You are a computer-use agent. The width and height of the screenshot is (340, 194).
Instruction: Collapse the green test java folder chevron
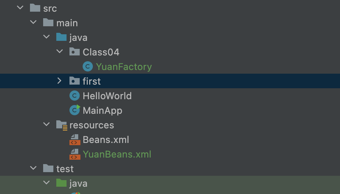[x=46, y=183]
